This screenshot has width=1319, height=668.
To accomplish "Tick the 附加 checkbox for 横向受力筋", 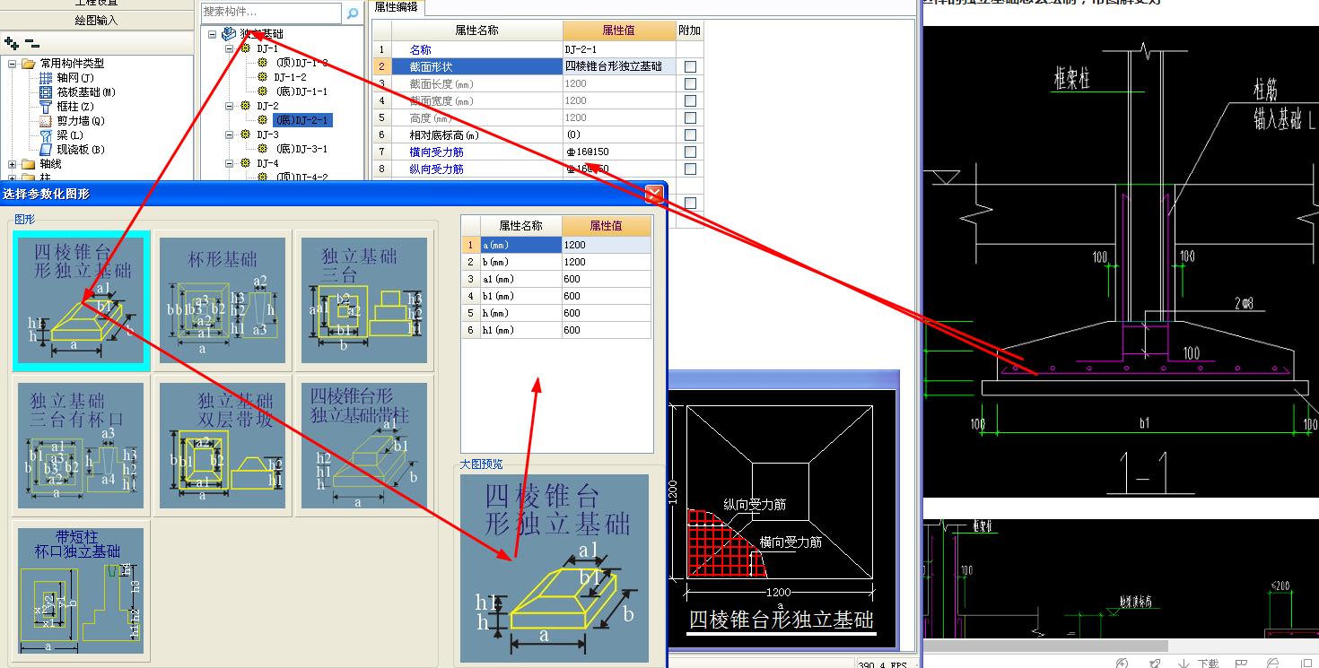I will coord(690,152).
